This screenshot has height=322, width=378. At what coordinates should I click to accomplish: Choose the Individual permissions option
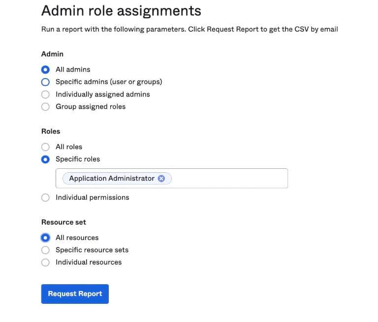(x=46, y=197)
